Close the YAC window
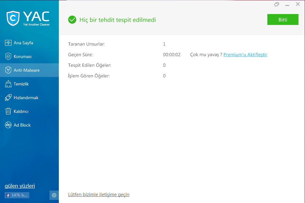The height and width of the screenshot is (203, 305). pyautogui.click(x=298, y=4)
